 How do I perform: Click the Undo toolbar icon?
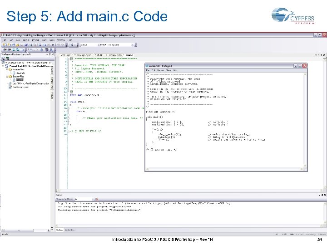click(x=59, y=45)
